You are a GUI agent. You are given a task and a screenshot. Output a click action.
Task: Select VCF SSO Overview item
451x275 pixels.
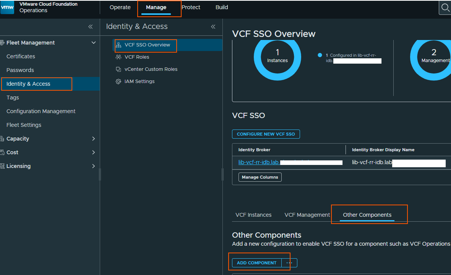[x=167, y=45]
